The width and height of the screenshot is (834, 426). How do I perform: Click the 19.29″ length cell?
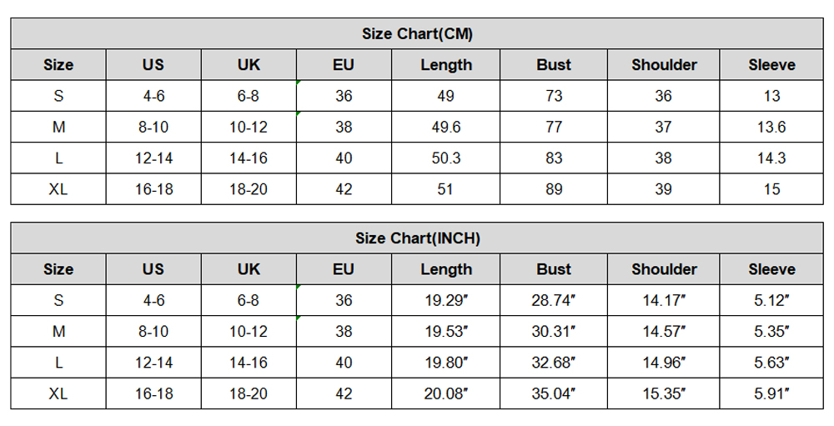click(x=446, y=300)
